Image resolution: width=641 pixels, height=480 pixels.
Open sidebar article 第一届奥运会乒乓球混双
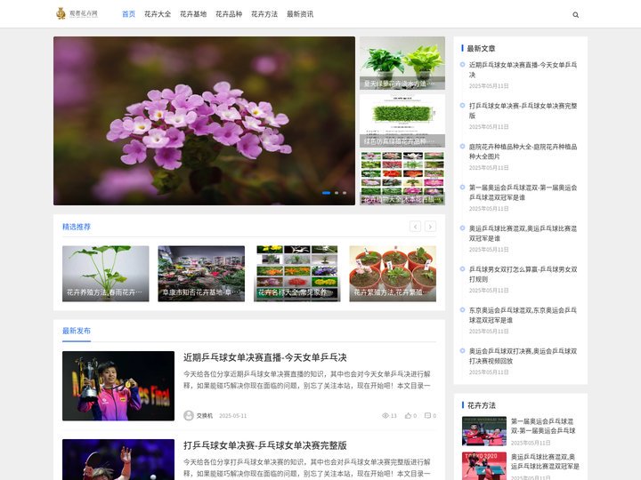523,192
